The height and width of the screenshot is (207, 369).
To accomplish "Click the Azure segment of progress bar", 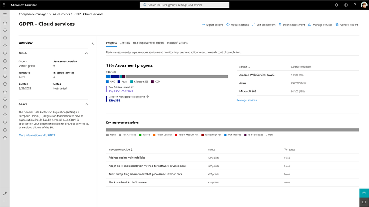I will 115,77.
